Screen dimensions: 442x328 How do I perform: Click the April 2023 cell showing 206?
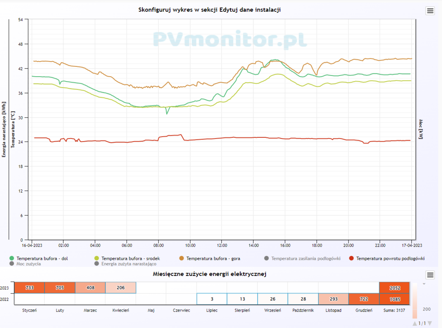point(121,288)
